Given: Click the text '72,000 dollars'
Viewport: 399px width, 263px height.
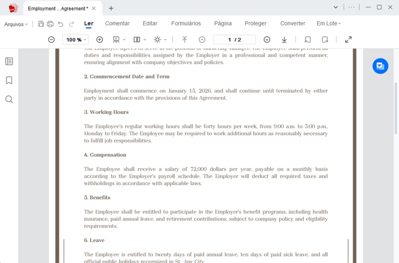Looking at the screenshot, I should click(208, 169).
